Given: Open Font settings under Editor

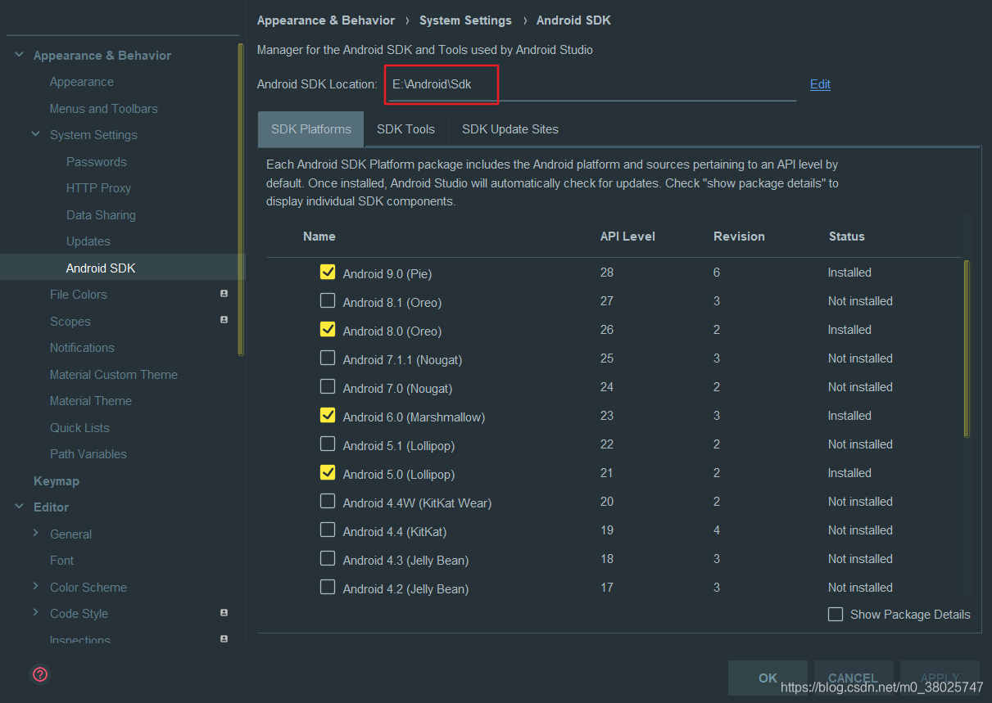Looking at the screenshot, I should (61, 561).
